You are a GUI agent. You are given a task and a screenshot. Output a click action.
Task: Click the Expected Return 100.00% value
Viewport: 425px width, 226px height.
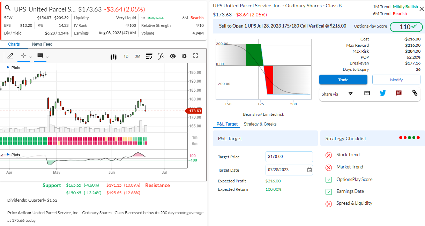(273, 189)
